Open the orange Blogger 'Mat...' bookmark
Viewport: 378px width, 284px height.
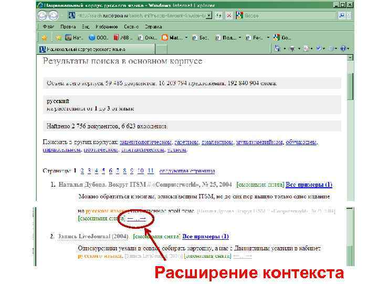[172, 38]
